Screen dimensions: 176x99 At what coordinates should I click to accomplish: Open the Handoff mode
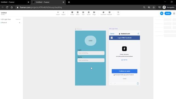(109, 13)
